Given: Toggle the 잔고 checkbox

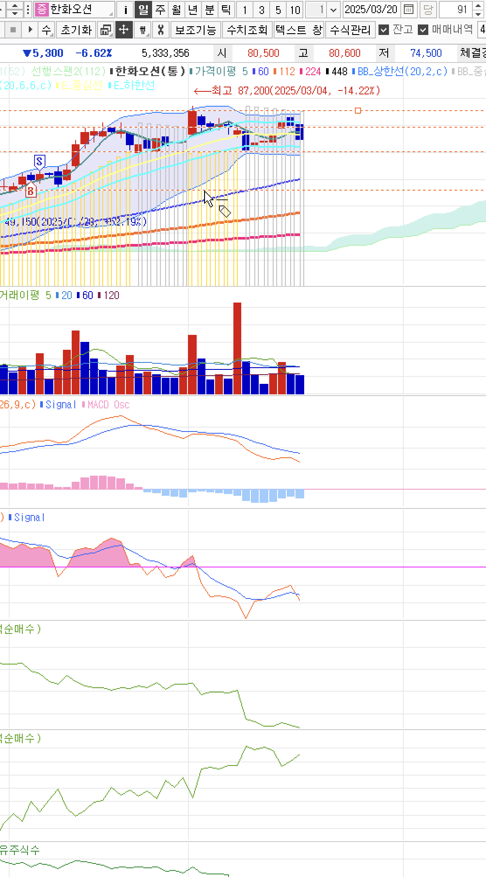Looking at the screenshot, I should click(384, 30).
